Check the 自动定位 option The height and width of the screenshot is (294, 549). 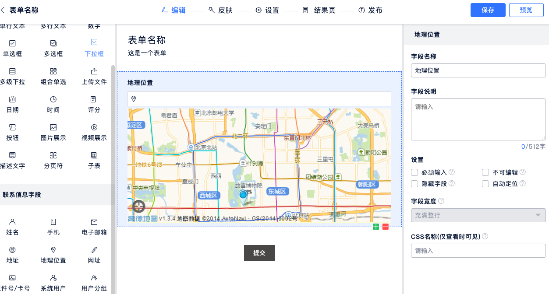pos(485,184)
